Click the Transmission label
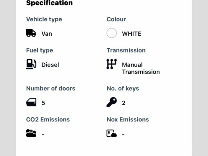The width and height of the screenshot is (208, 156). point(126,50)
